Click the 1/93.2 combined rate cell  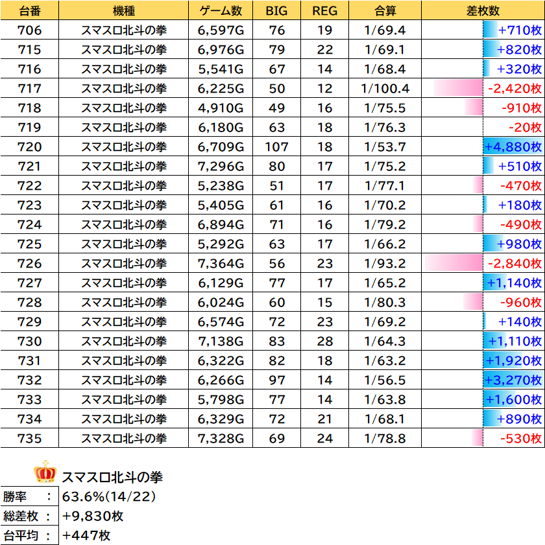click(385, 264)
